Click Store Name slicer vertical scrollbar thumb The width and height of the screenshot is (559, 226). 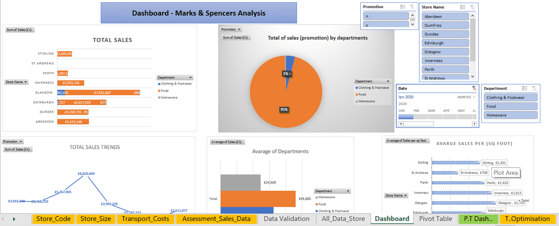point(473,40)
